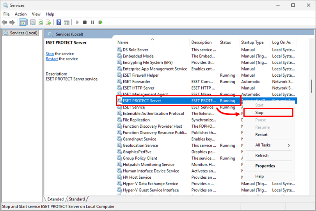
Task: Click the Restart the service link
Action: (x=51, y=59)
